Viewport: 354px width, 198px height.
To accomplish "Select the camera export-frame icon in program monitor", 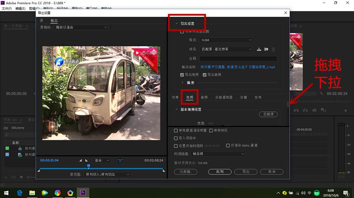I will (x=315, y=110).
